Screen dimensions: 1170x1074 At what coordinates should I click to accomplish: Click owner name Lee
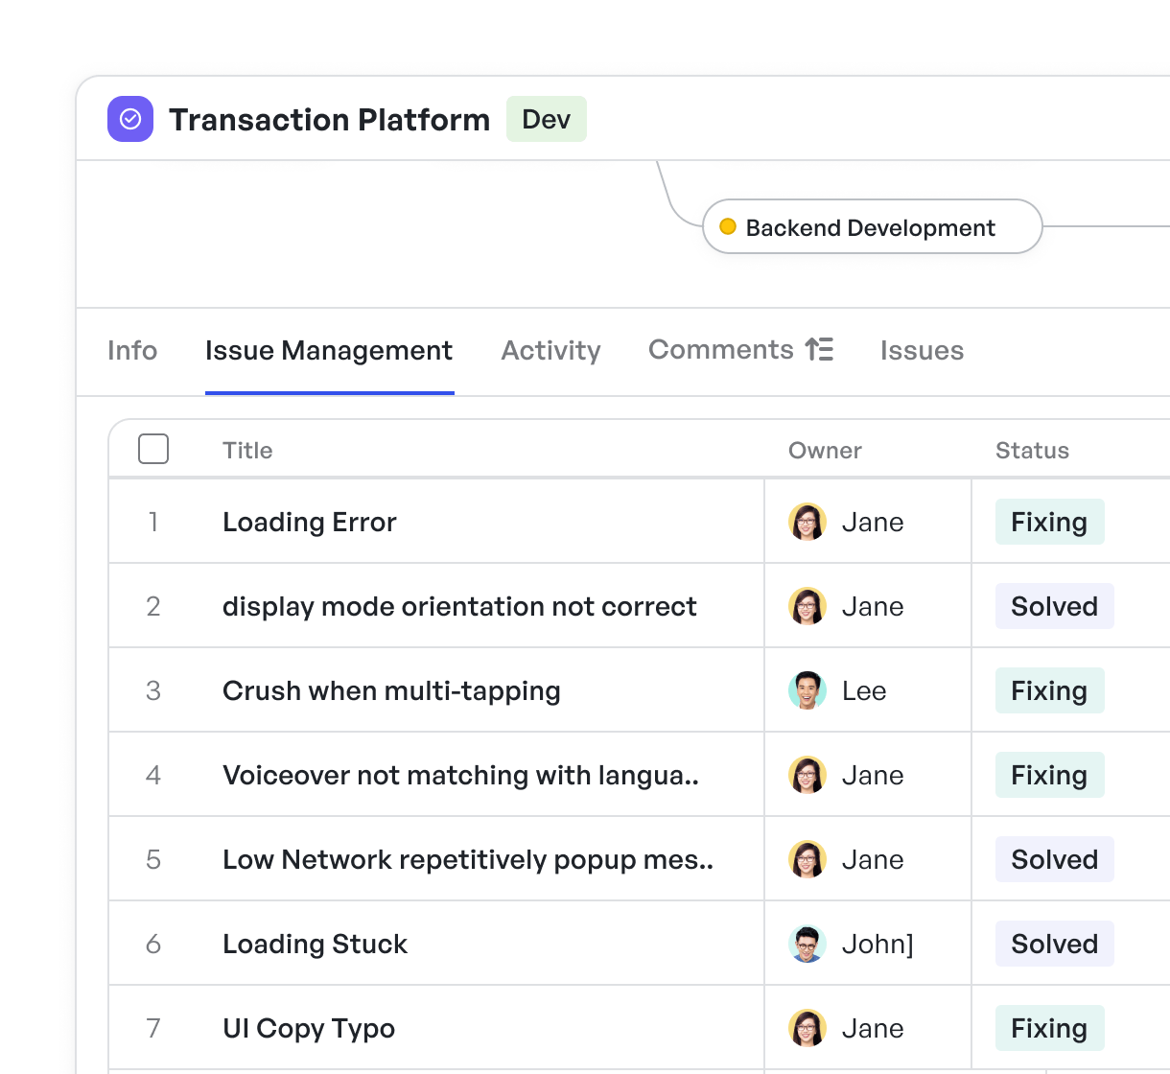click(x=864, y=690)
